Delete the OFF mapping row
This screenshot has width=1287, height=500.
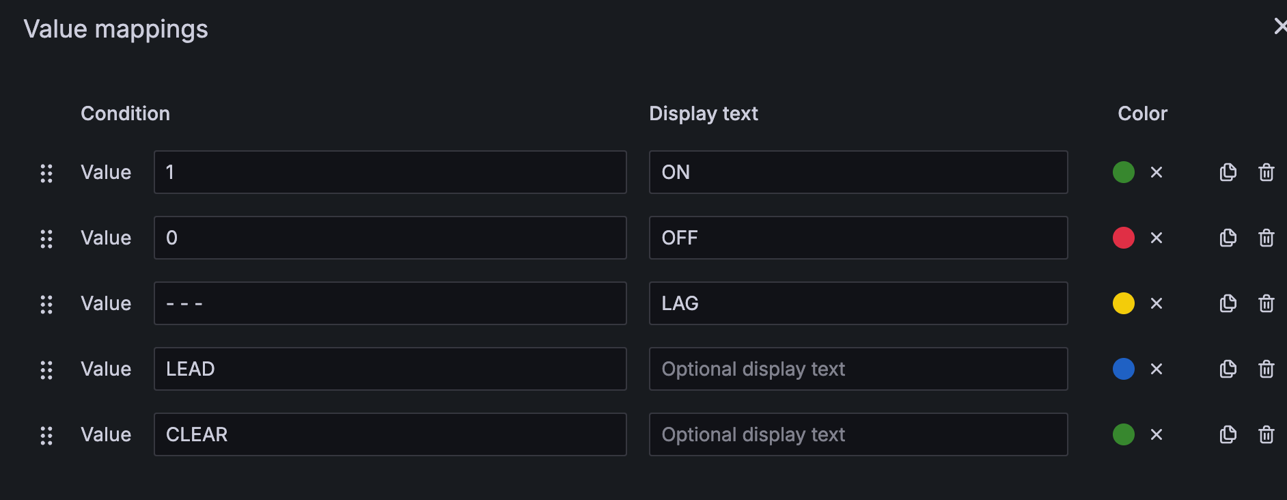coord(1266,238)
